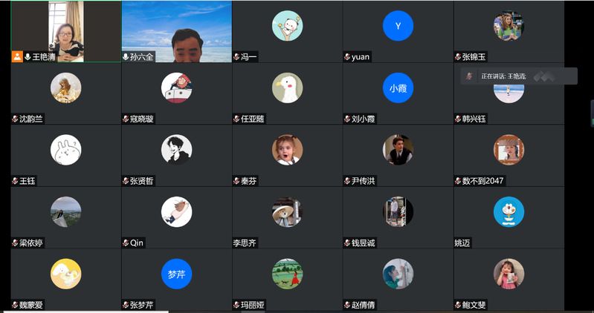Click the Doraemon avatar of 姚迈

509,211
